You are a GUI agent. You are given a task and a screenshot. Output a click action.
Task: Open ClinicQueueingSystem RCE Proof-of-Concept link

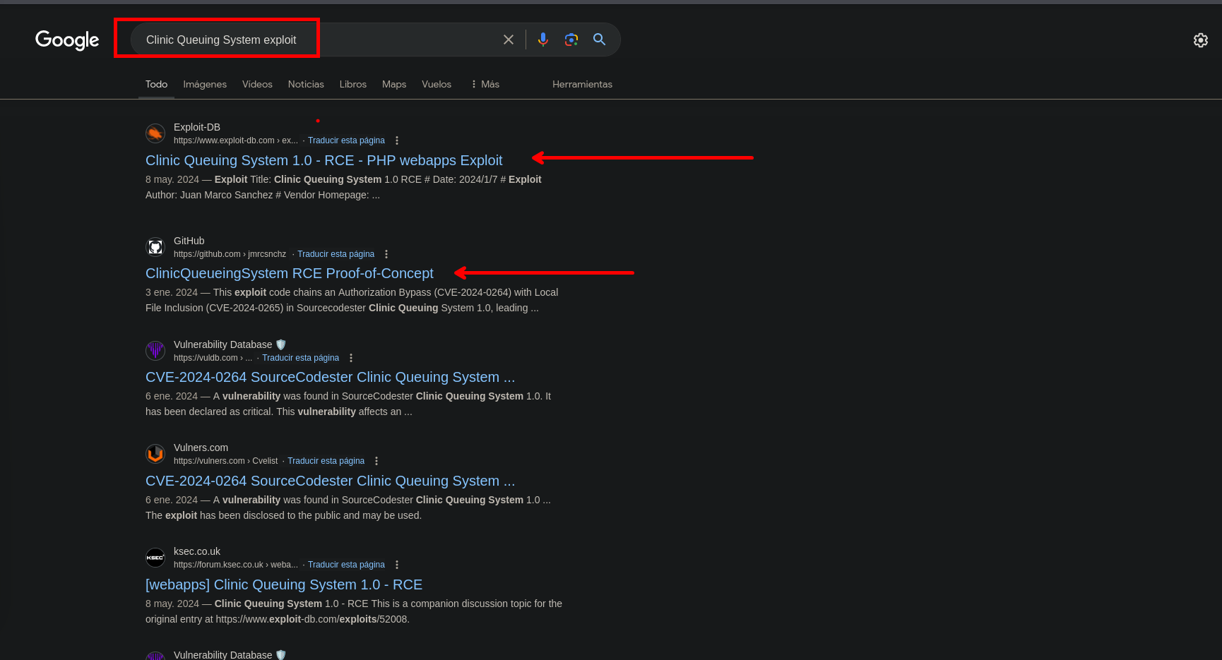(289, 273)
